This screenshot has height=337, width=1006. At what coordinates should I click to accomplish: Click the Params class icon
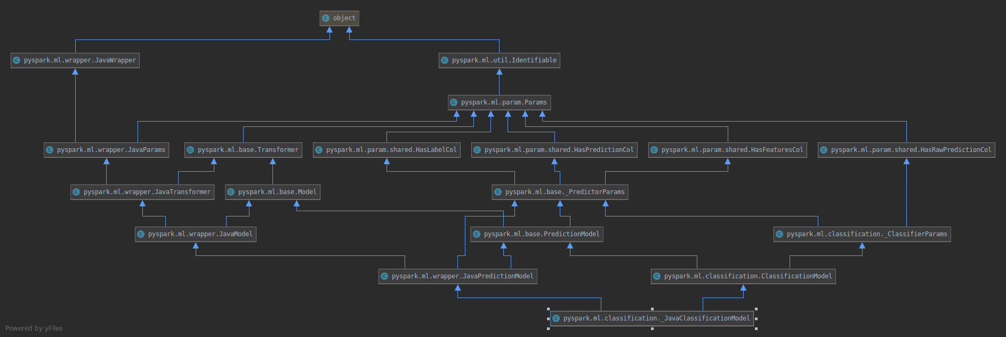point(454,102)
